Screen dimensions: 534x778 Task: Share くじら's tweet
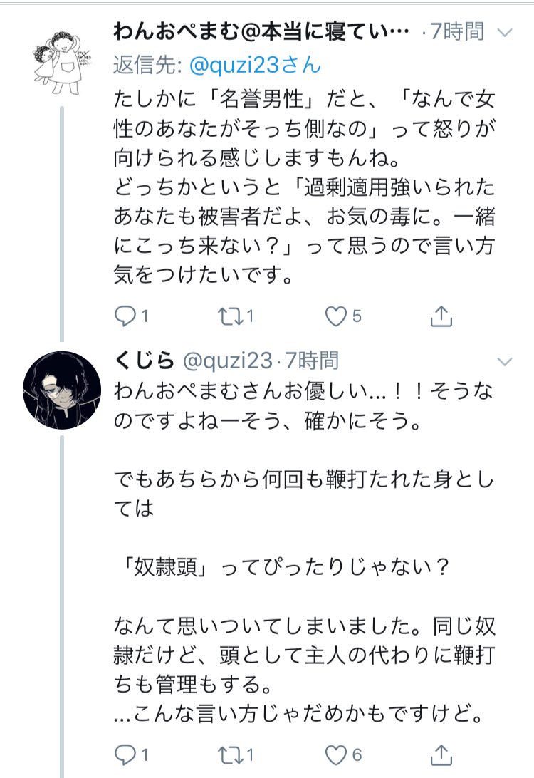tap(441, 753)
